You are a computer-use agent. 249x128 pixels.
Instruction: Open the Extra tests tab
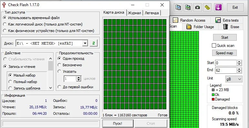tap(227, 20)
